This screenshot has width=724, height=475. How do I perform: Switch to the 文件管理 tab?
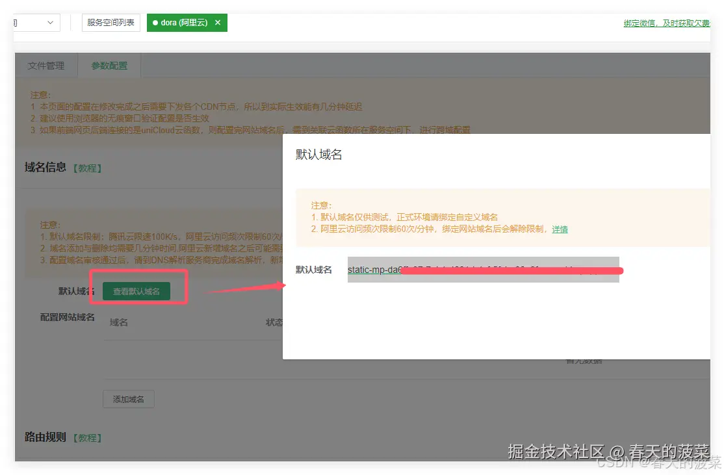pyautogui.click(x=46, y=66)
